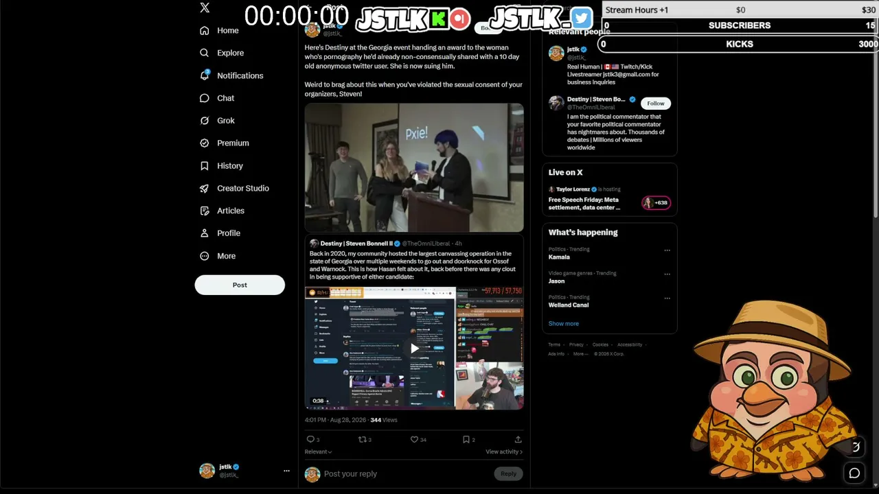Go to Profile from the sidebar
This screenshot has width=879, height=494.
tap(220, 233)
